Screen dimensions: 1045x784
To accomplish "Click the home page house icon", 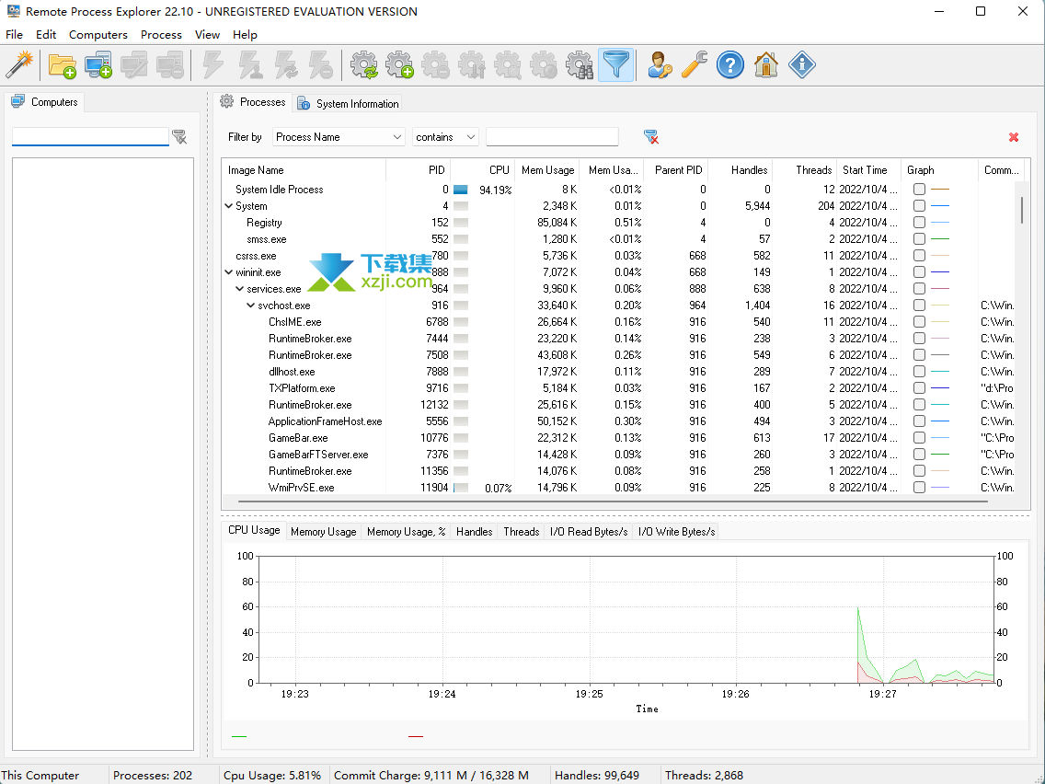I will [x=765, y=64].
